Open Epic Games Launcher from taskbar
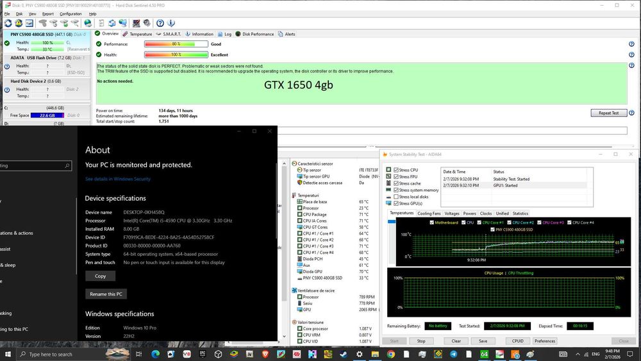Viewport: 641px width, 361px height. (x=203, y=354)
